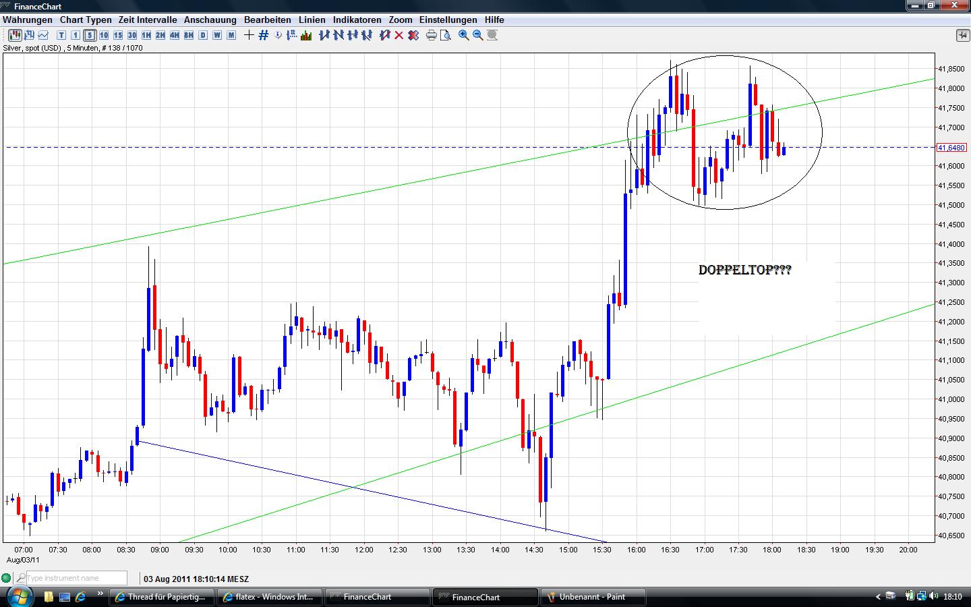Select the second line drawing tool
The height and width of the screenshot is (607, 971).
(x=339, y=35)
